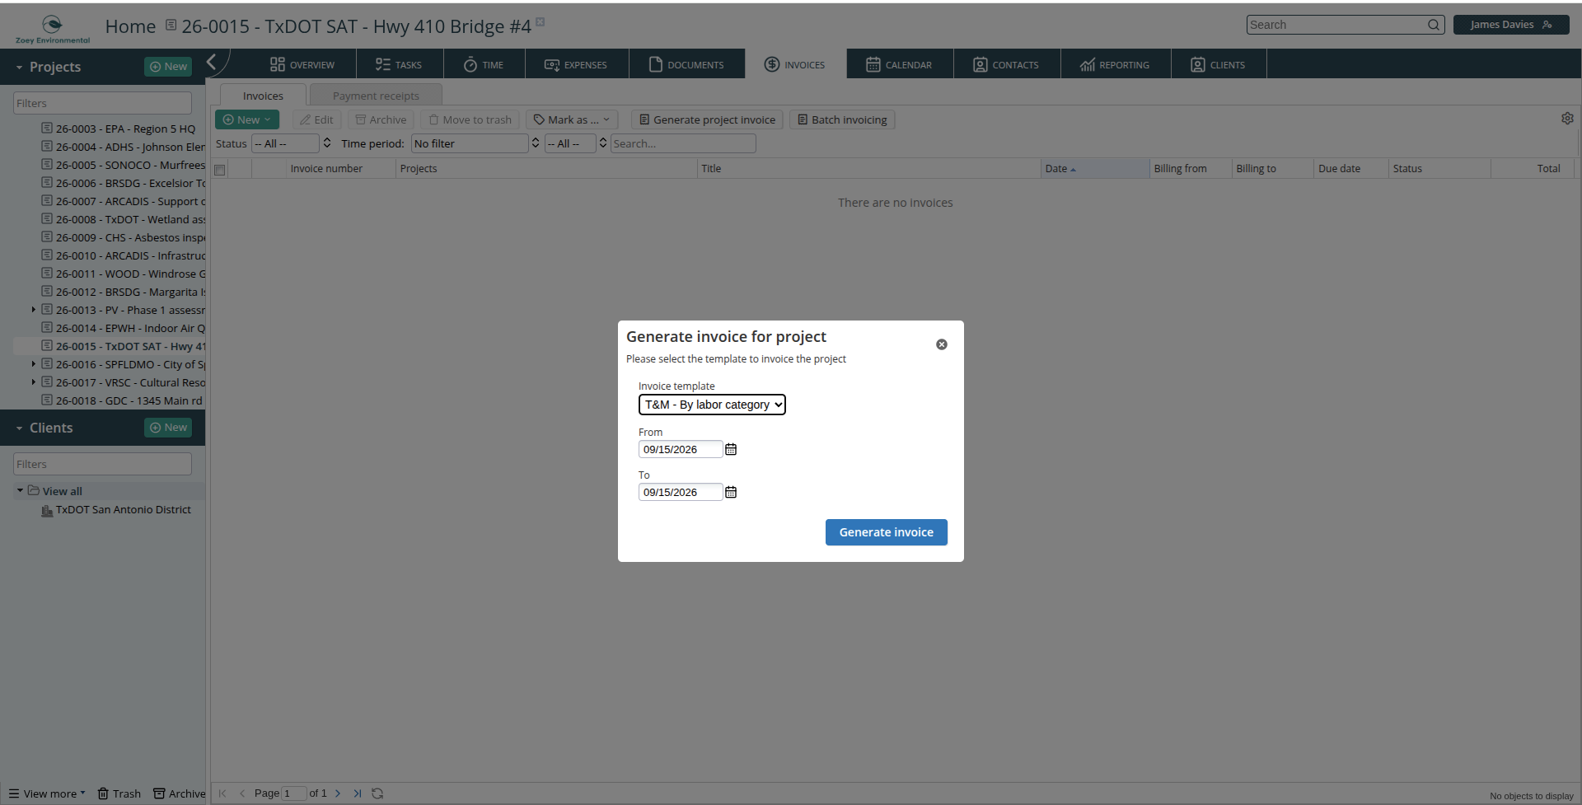Open James Davies user menu
The height and width of the screenshot is (805, 1582).
[1511, 25]
